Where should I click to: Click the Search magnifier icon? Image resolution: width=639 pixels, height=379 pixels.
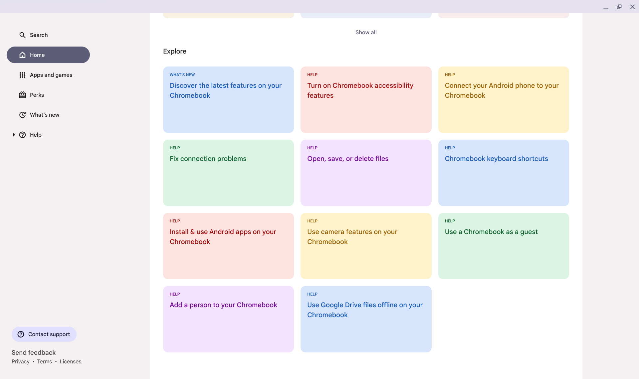coord(22,35)
